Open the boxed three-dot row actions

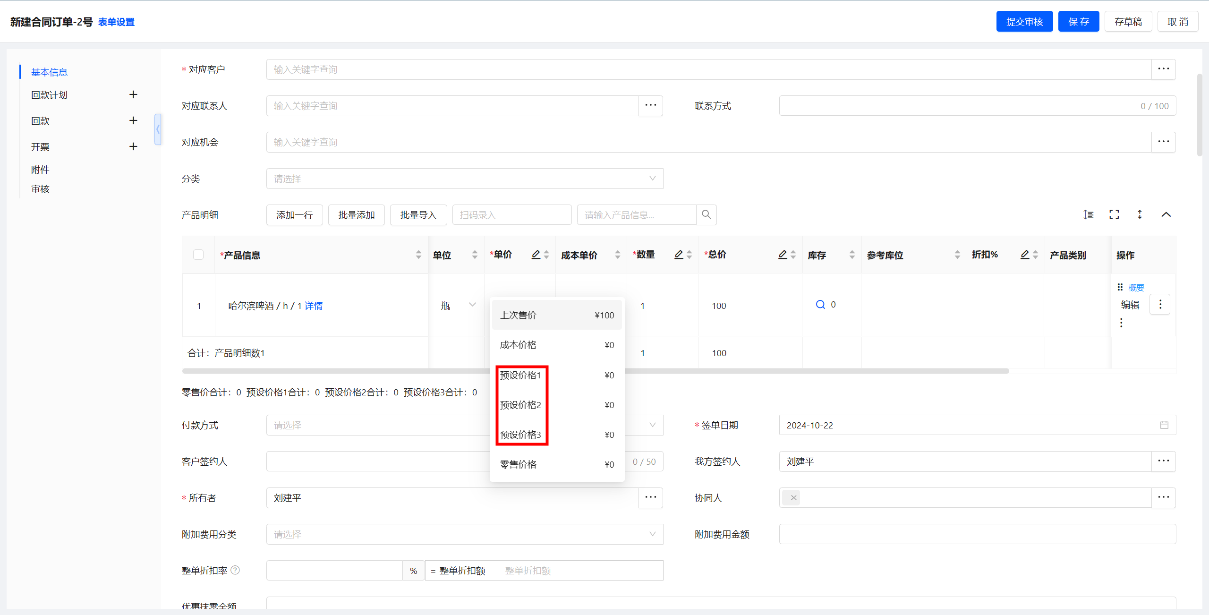click(x=1160, y=305)
